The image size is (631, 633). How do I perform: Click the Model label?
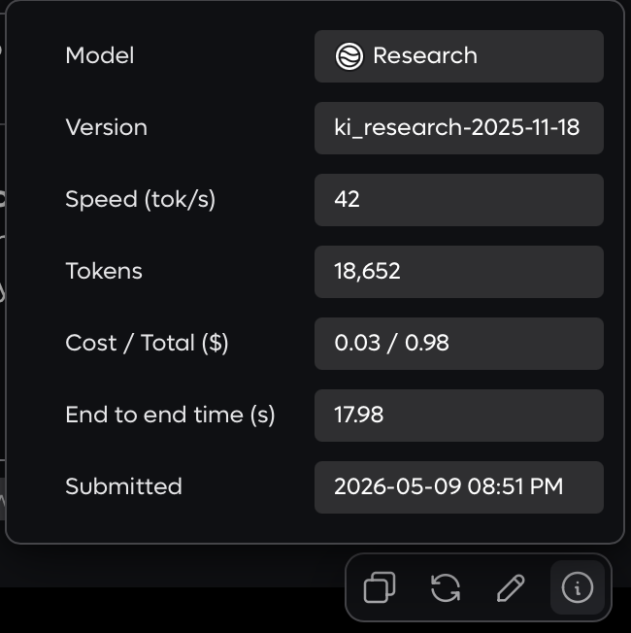(100, 55)
